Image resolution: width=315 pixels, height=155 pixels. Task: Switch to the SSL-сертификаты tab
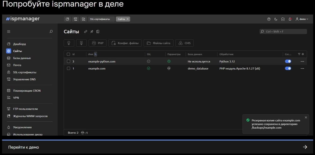coord(101,19)
